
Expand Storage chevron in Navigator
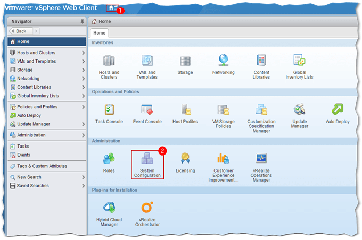click(84, 70)
